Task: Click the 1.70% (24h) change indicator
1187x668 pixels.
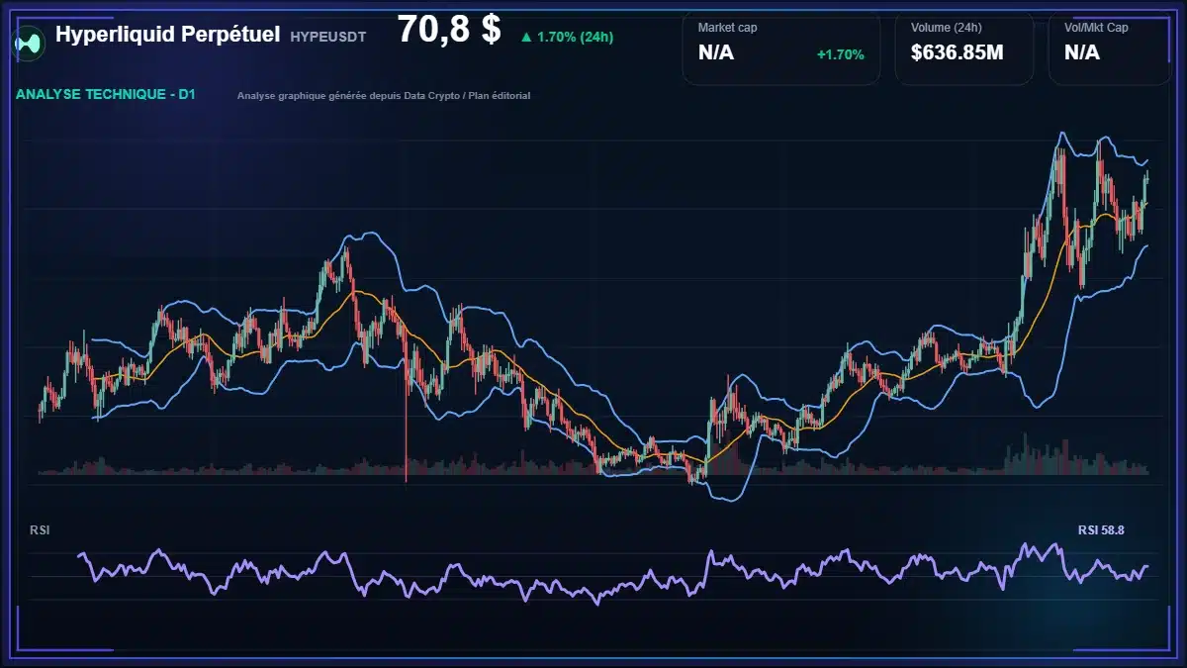Action: click(566, 37)
